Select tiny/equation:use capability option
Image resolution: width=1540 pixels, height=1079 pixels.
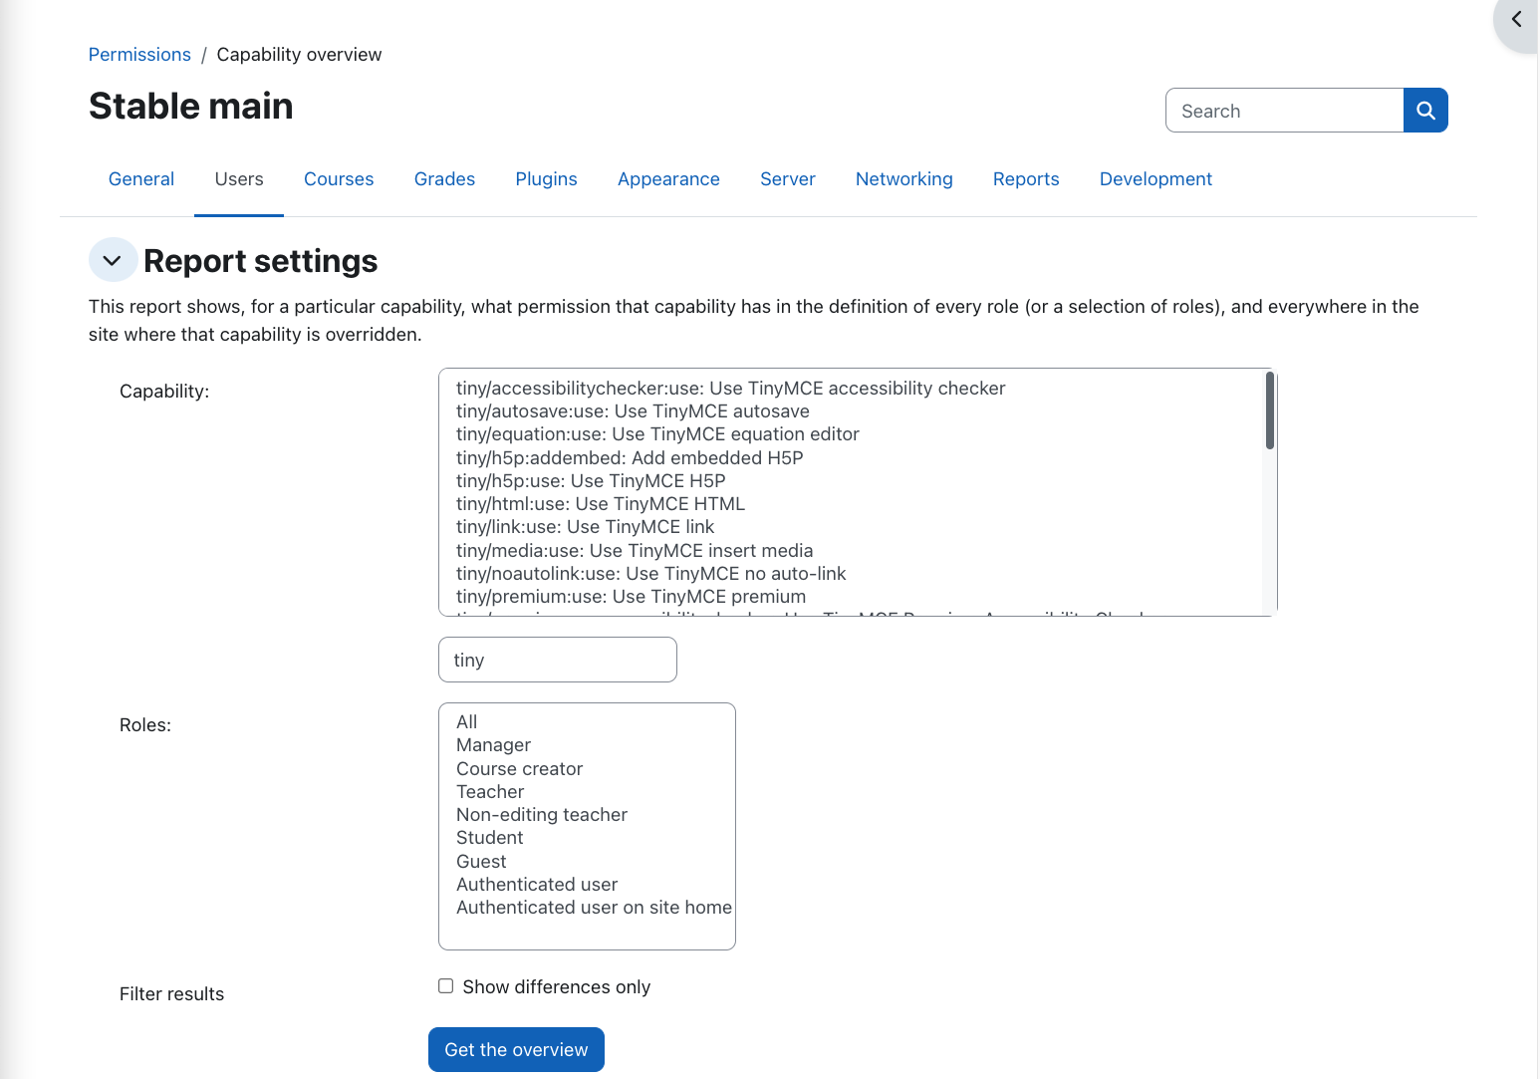click(657, 434)
